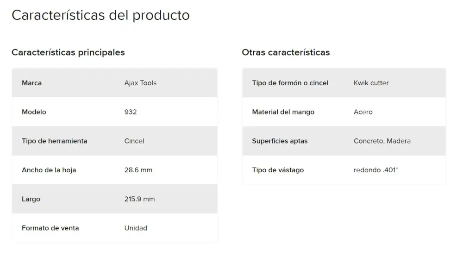Select the "Características principales" section title
463x263 pixels.
pos(68,52)
